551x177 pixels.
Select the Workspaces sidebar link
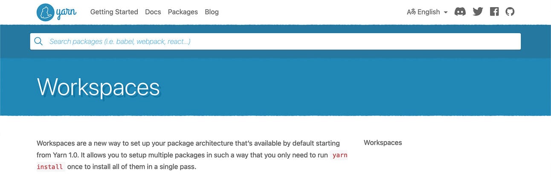pyautogui.click(x=383, y=143)
